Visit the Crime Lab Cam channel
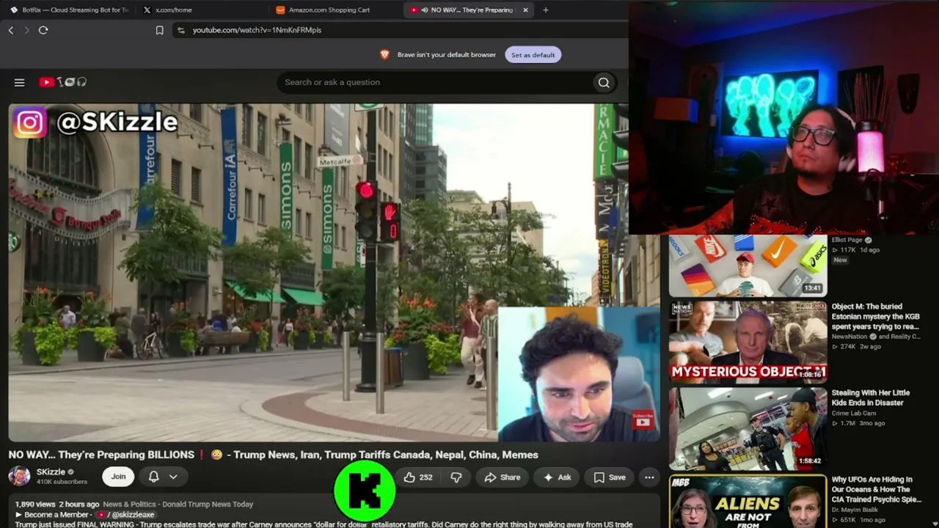Screen dimensions: 939x528 click(853, 414)
